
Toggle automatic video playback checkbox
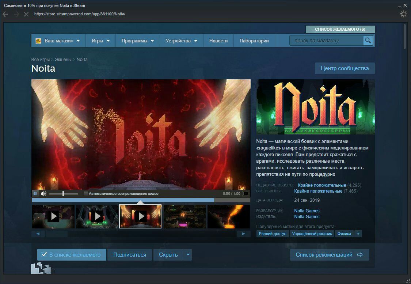coord(85,193)
